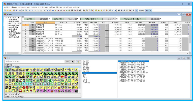Select TV共聴設備 in the project tree
The width and height of the screenshot is (195, 105).
(13, 27)
